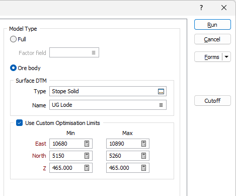Open the Cutoff settings button

tap(212, 101)
